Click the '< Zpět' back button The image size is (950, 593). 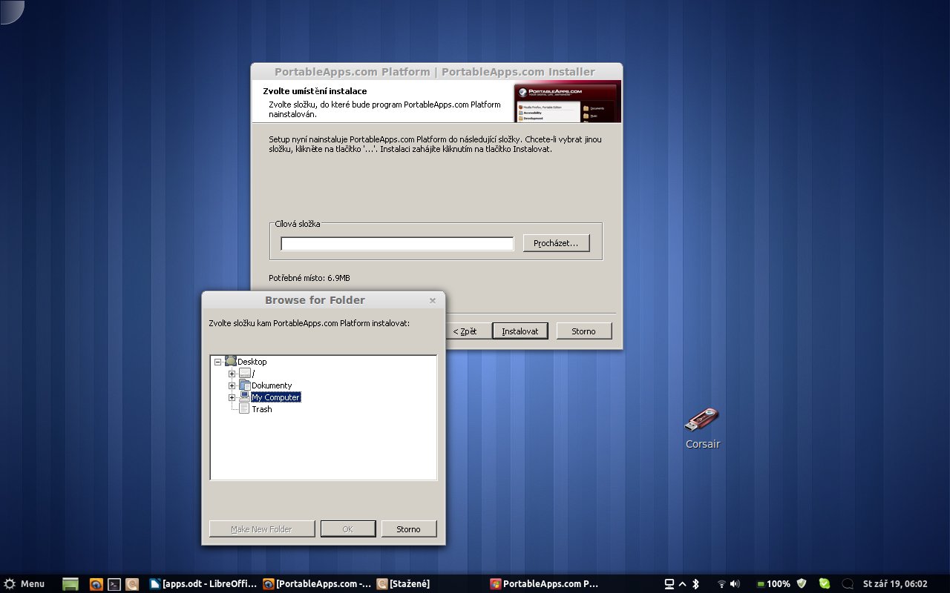[x=465, y=331]
